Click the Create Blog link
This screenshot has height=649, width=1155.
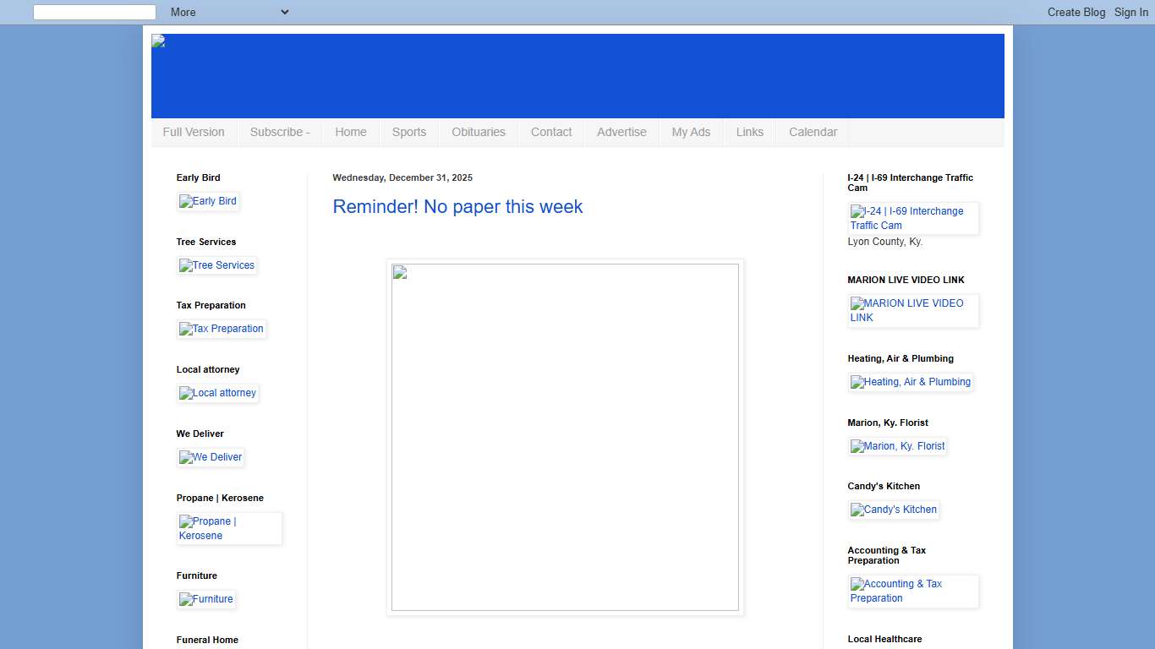click(x=1076, y=12)
